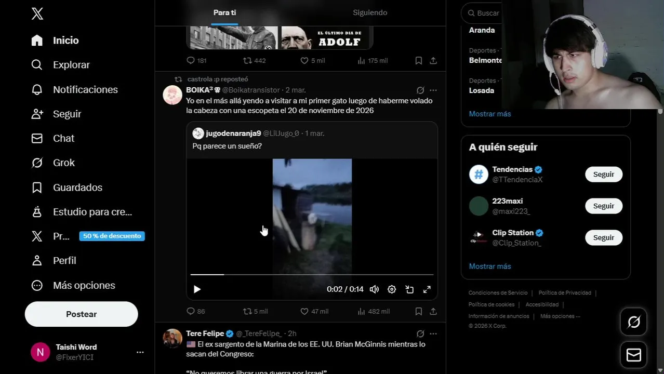Open footer Más opciones menu
The width and height of the screenshot is (664, 374).
(x=560, y=316)
